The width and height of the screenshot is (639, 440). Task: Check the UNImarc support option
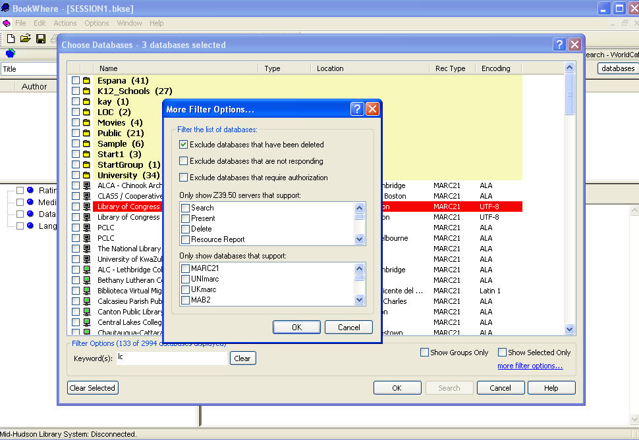185,279
